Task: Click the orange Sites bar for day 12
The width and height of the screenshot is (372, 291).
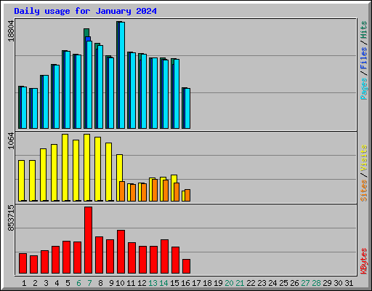Action: [144, 192]
